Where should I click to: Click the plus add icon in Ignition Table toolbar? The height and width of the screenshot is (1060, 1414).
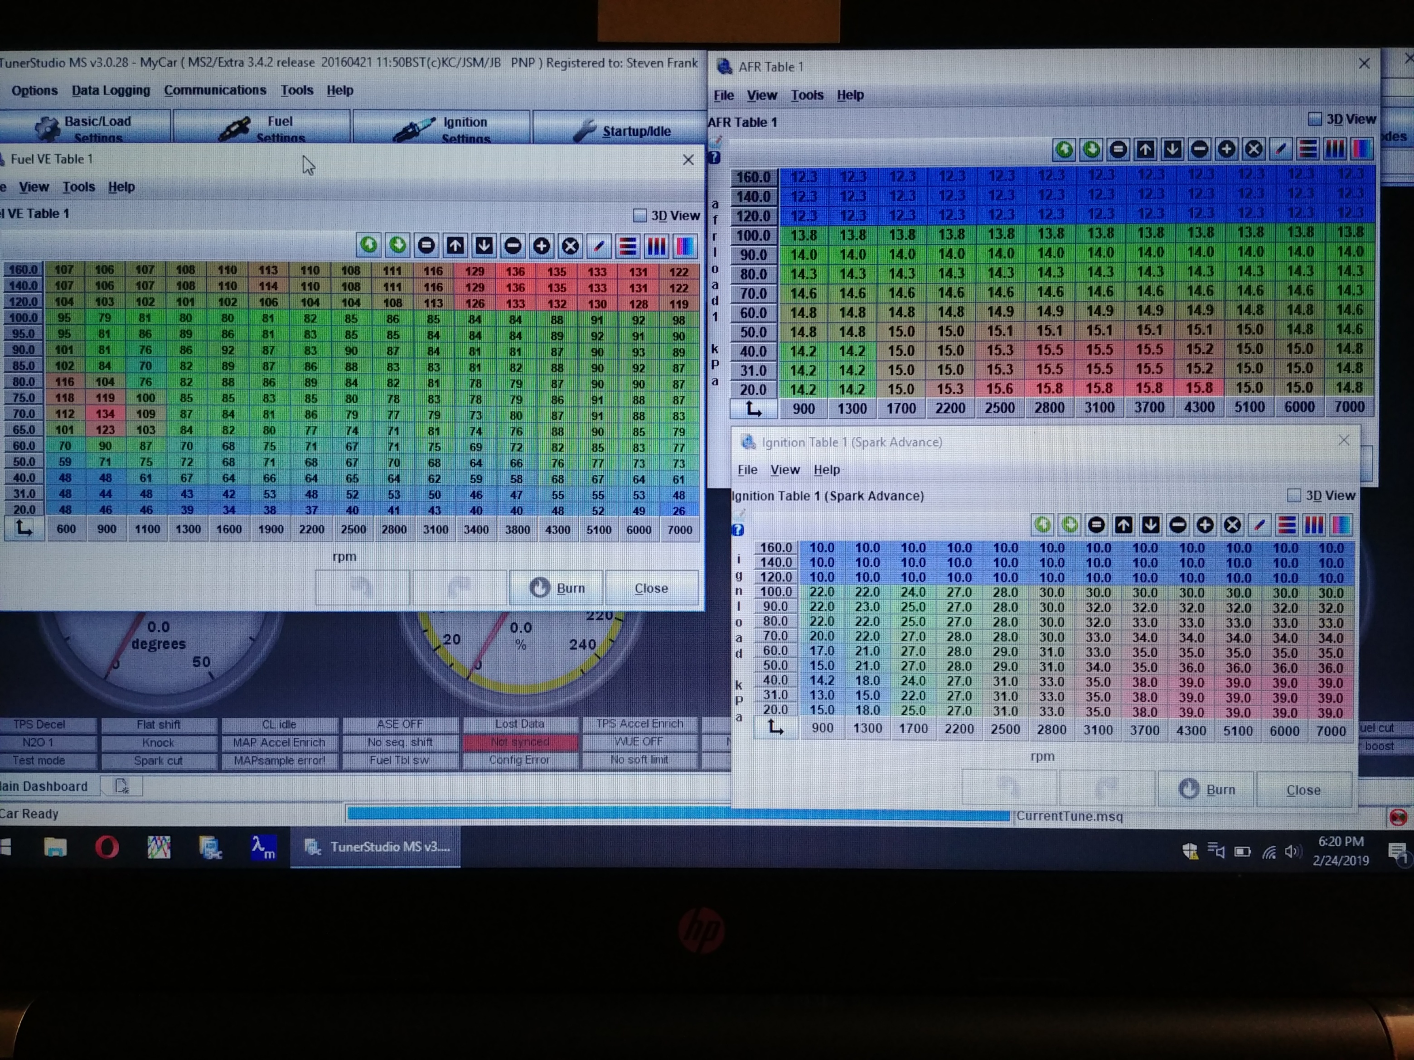coord(1205,525)
